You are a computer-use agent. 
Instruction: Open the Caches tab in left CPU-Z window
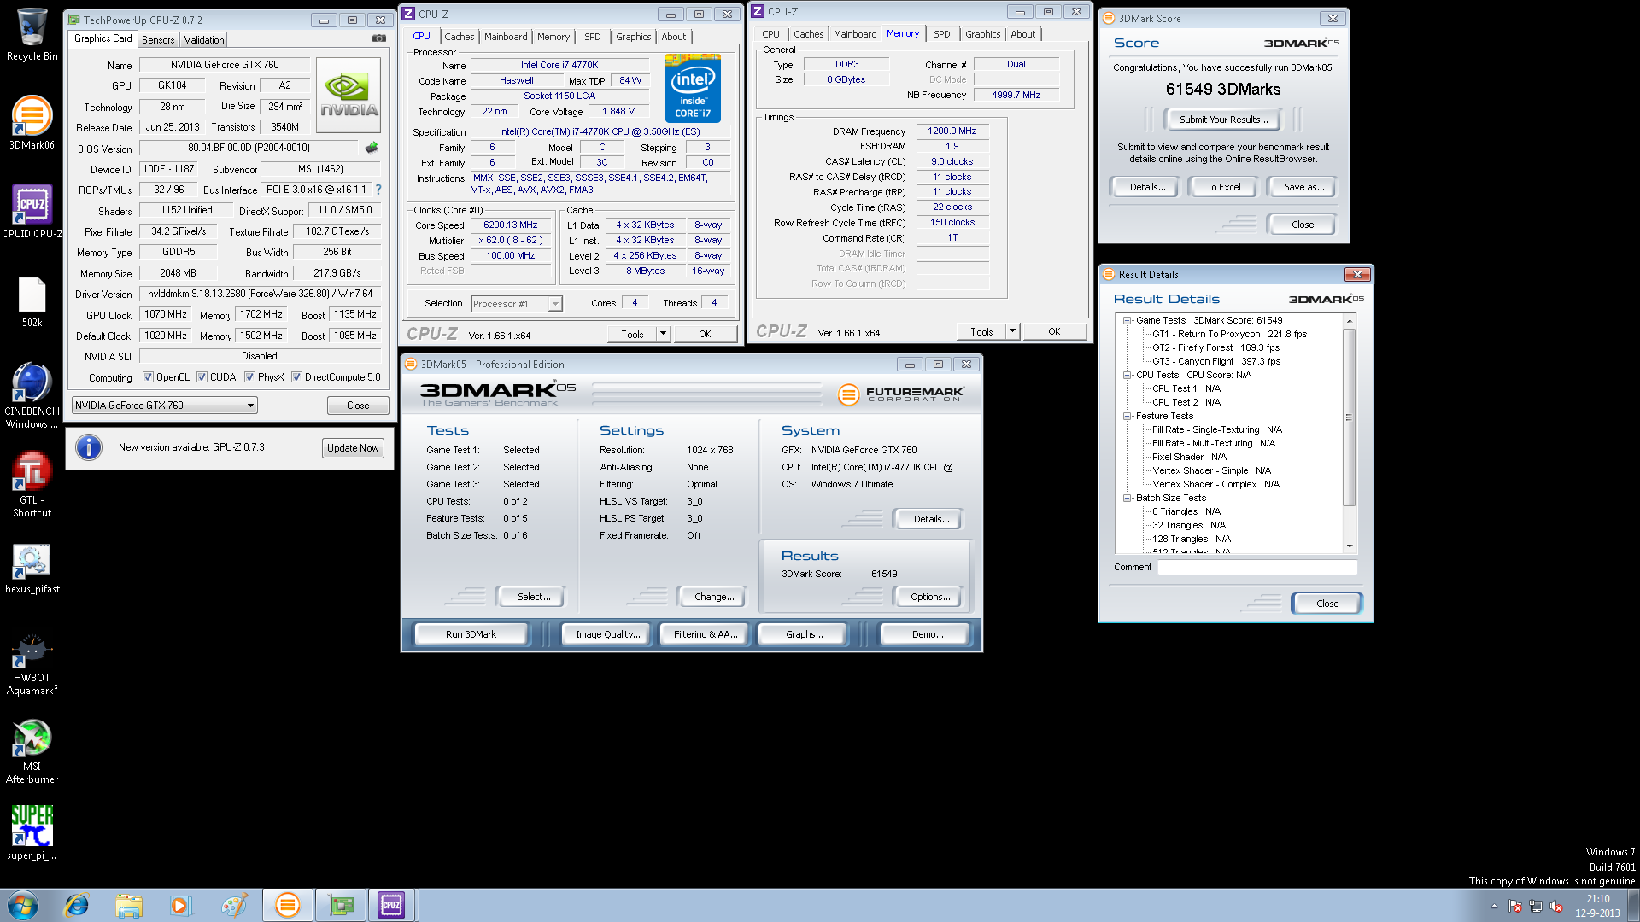pos(459,37)
